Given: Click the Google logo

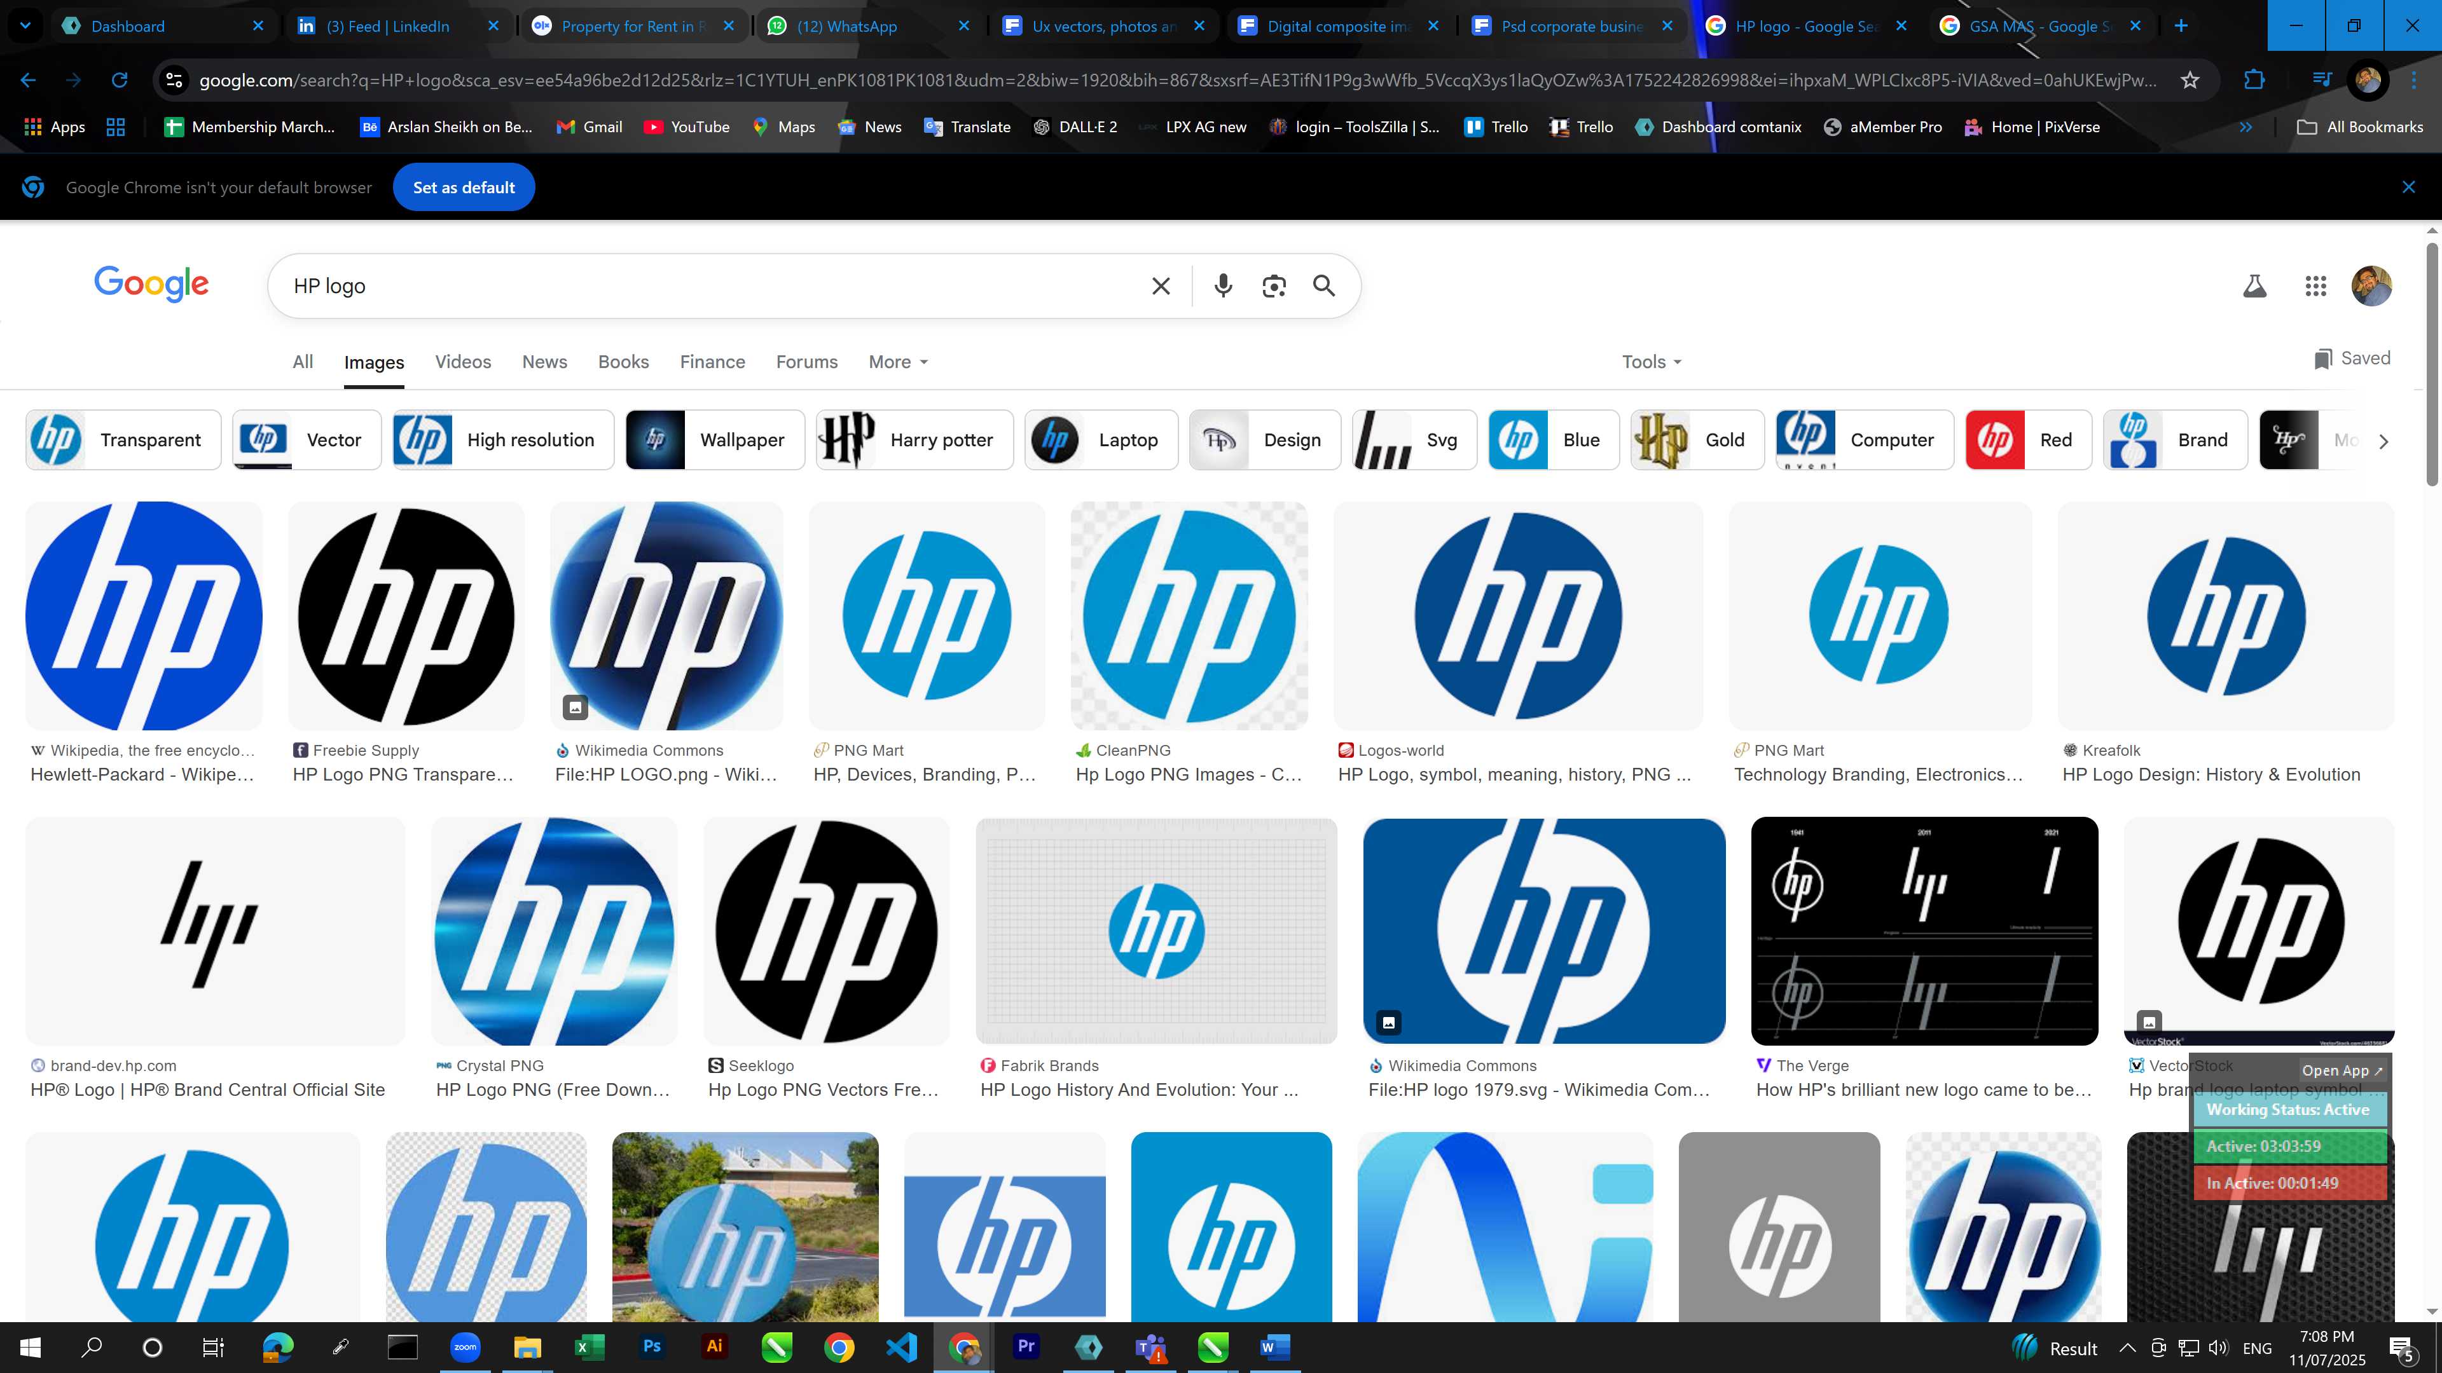Looking at the screenshot, I should [152, 283].
